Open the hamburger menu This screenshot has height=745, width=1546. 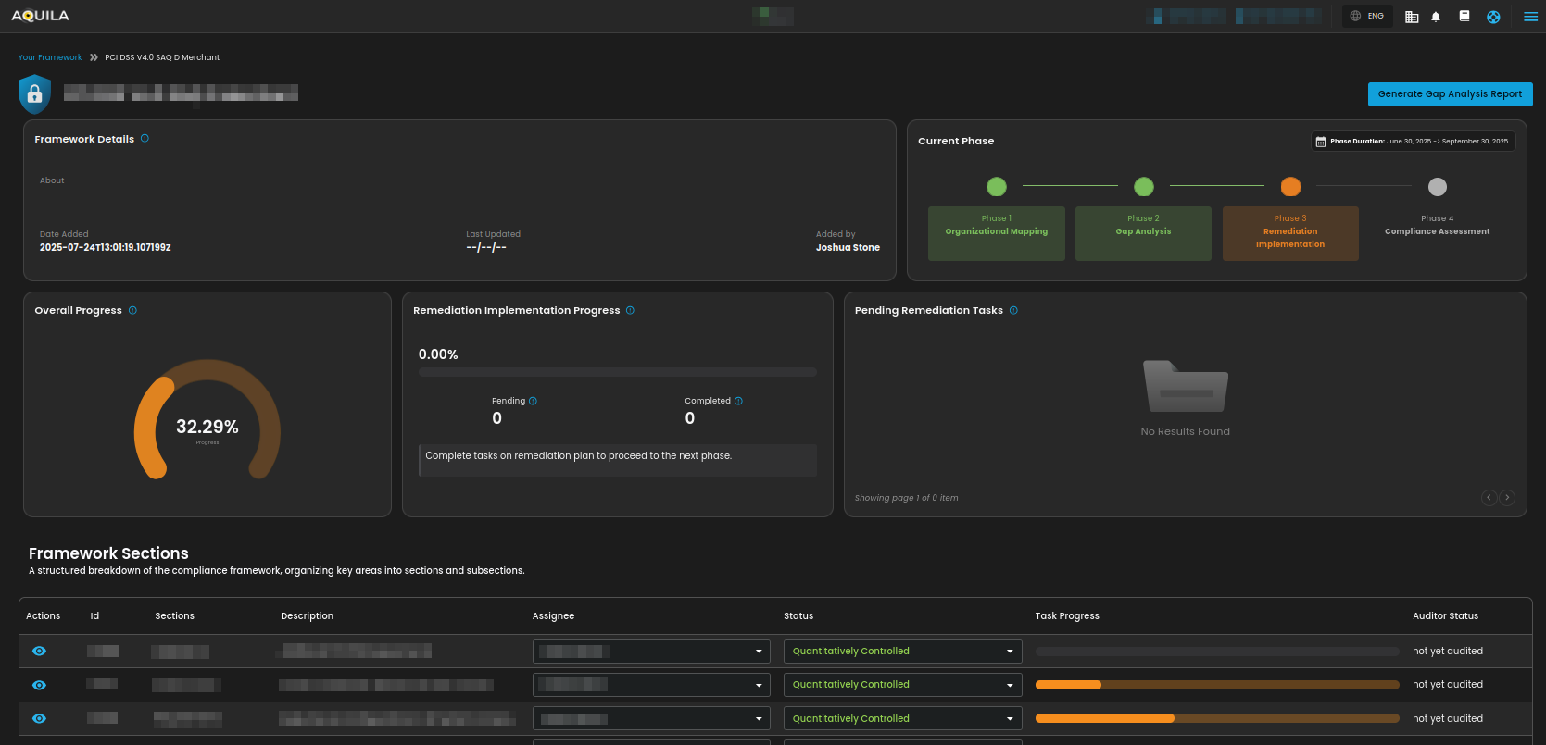coord(1530,17)
